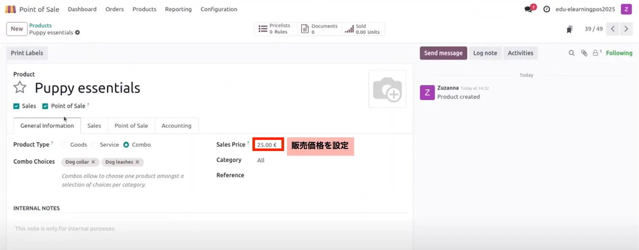The image size is (639, 250).
Task: Uncheck the Sales checkbox
Action: (16, 106)
